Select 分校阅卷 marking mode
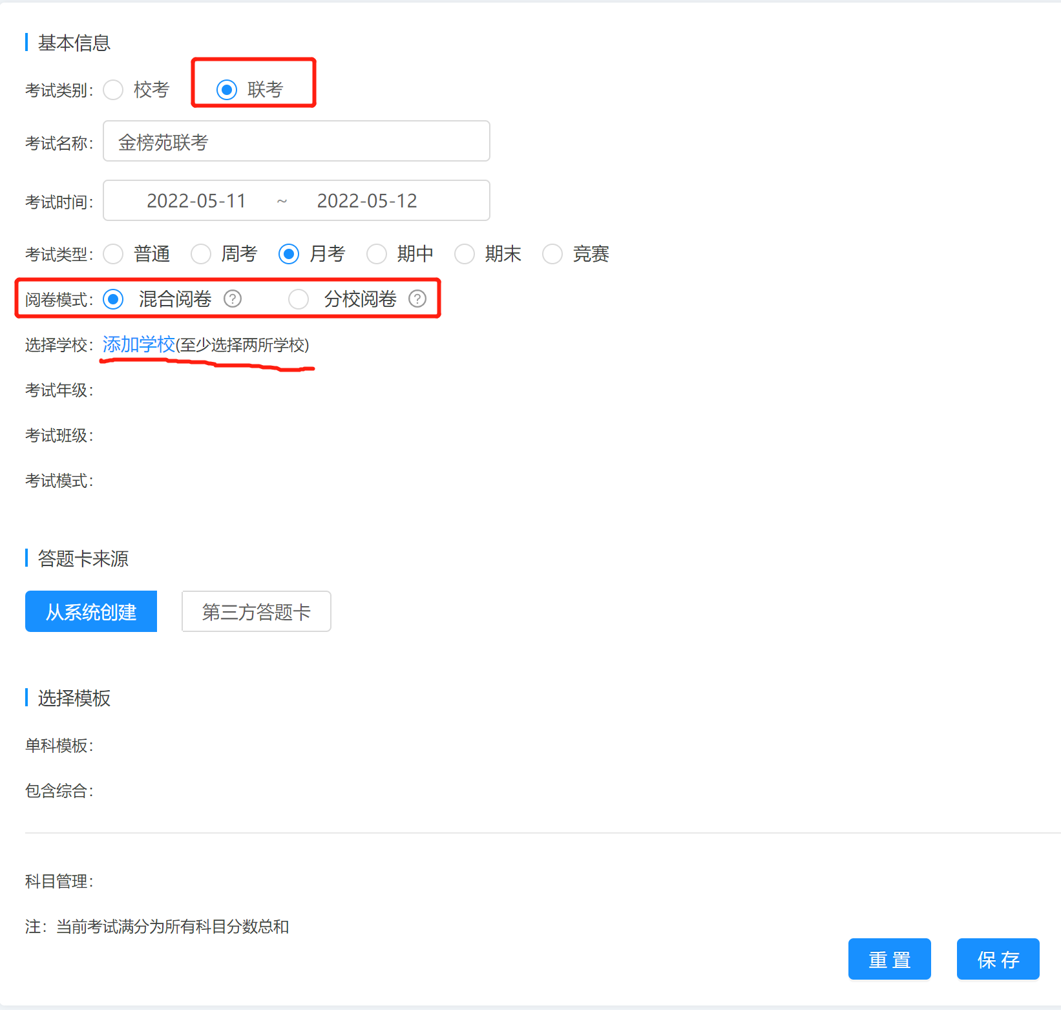This screenshot has width=1061, height=1010. (299, 299)
